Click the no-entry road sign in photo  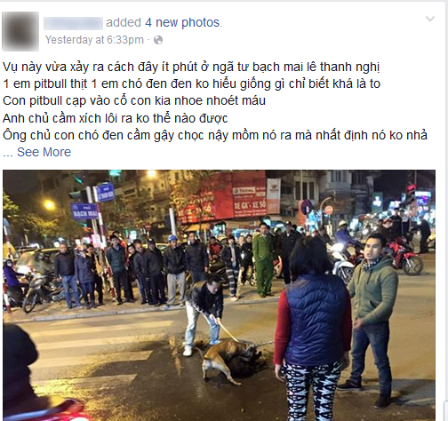[x=329, y=210]
